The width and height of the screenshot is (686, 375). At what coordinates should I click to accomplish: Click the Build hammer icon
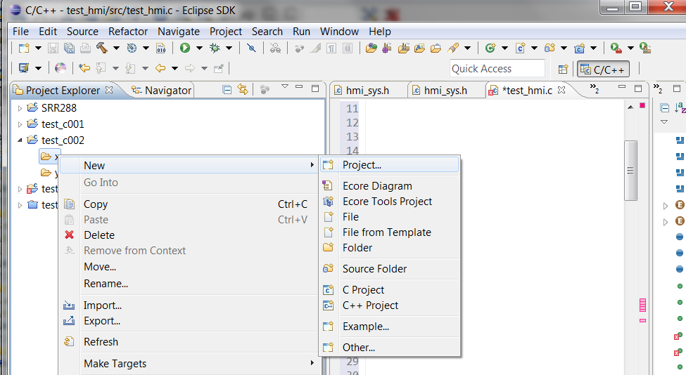point(102,48)
